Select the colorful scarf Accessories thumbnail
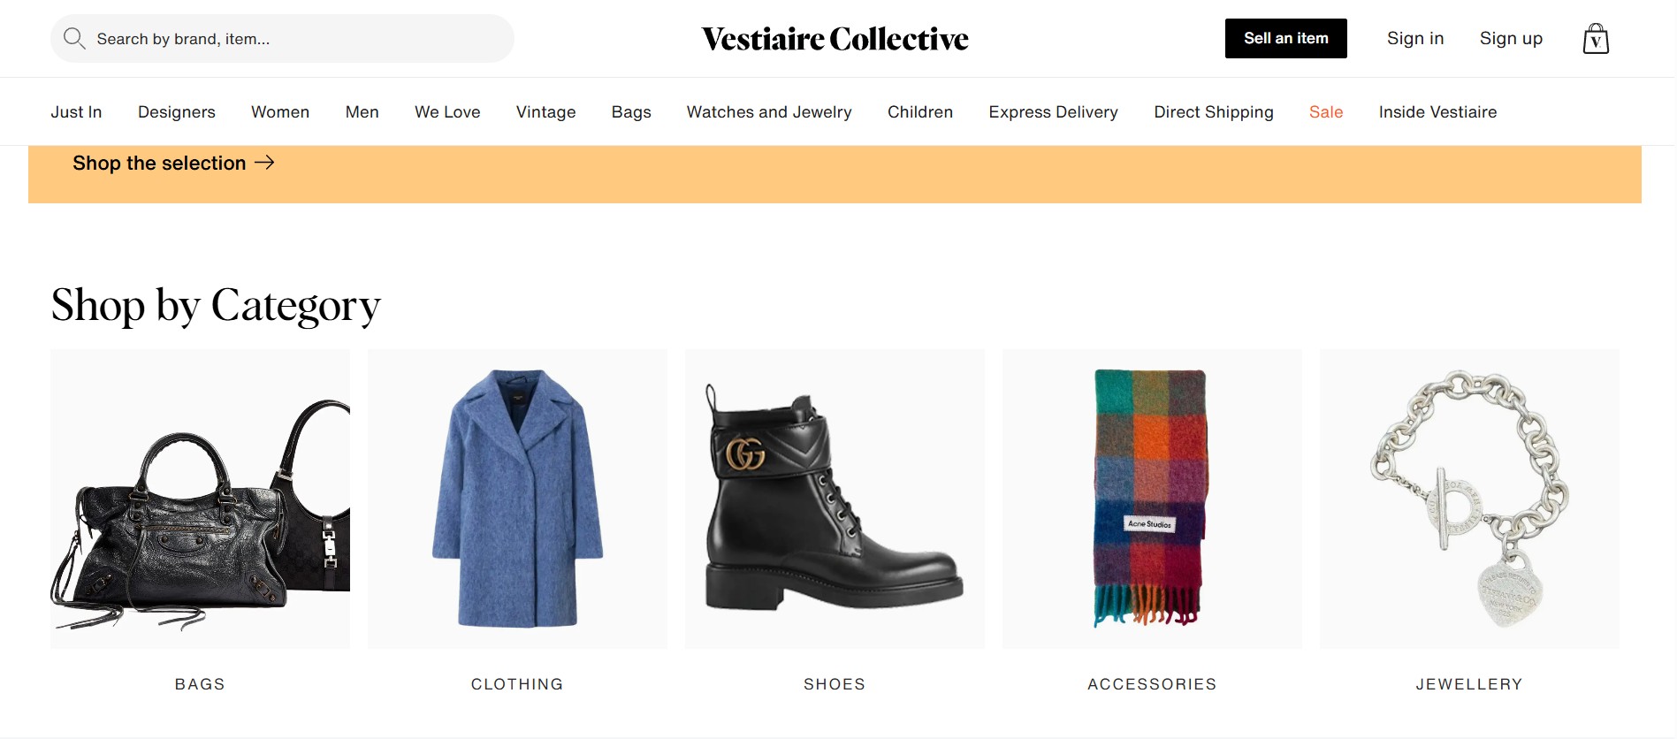 (x=1151, y=499)
